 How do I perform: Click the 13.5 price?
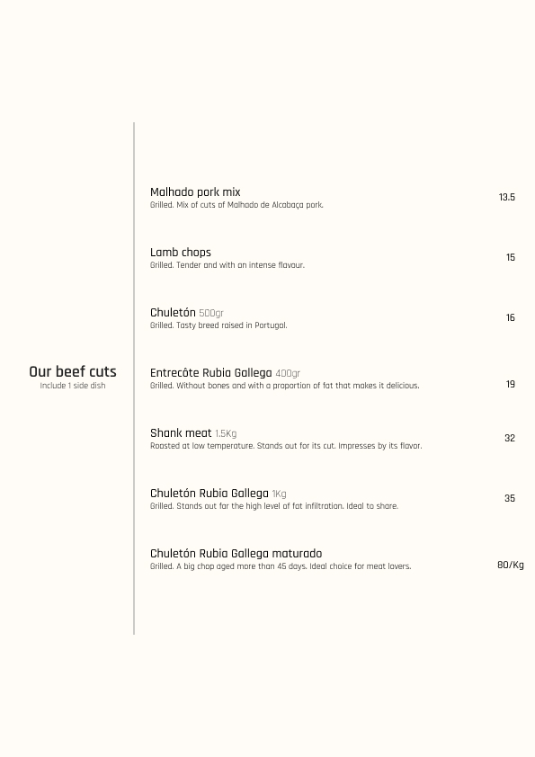click(507, 197)
